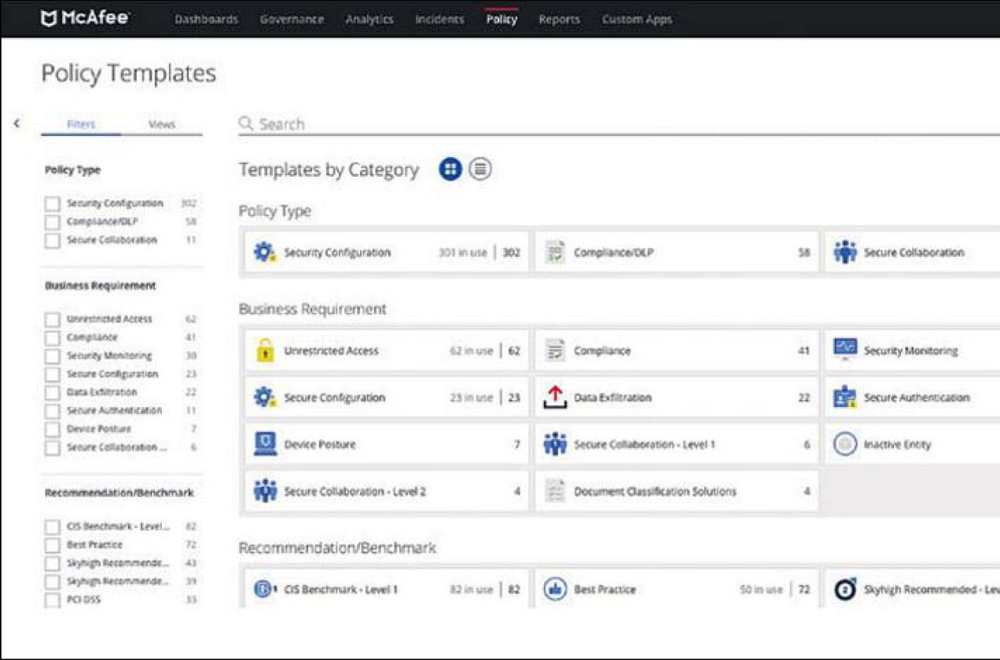Image resolution: width=1000 pixels, height=660 pixels.
Task: Click the Unrestricted Access padlock icon
Action: [x=265, y=350]
